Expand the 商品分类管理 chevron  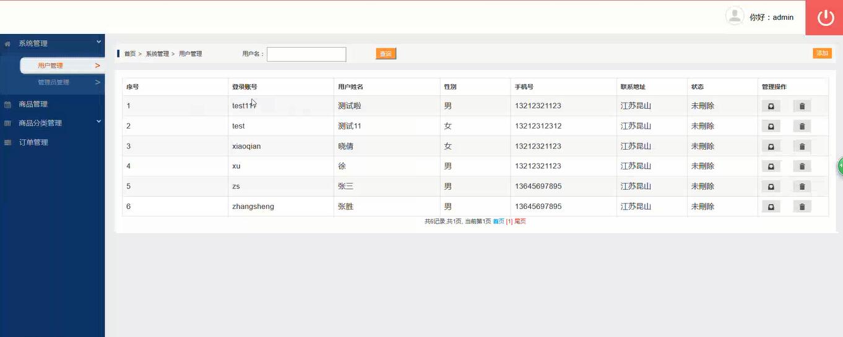[98, 122]
